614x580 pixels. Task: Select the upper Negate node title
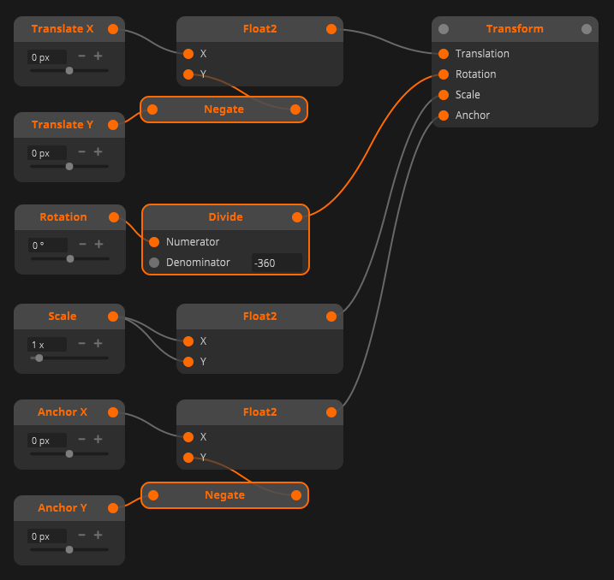(x=224, y=109)
